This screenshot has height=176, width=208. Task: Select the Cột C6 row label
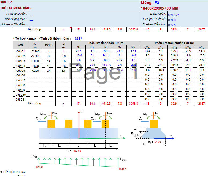(21, 75)
